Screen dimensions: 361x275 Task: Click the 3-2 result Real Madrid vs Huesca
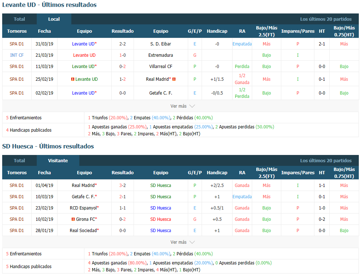(x=123, y=186)
